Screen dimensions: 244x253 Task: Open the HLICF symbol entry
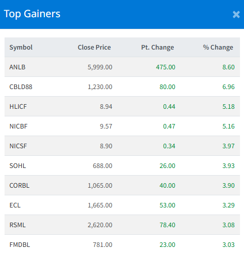click(x=18, y=107)
